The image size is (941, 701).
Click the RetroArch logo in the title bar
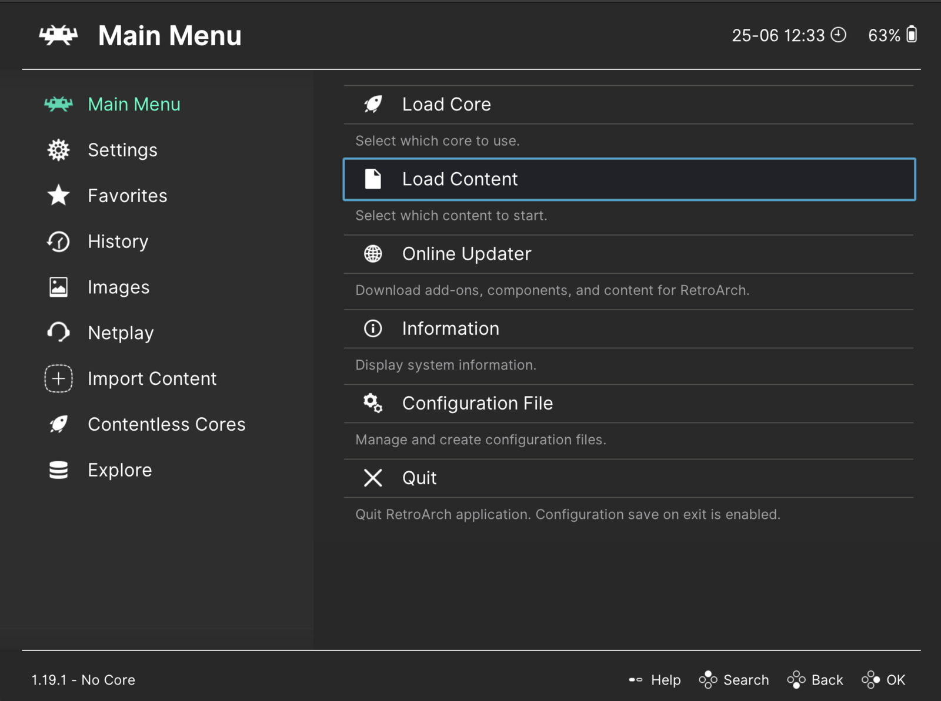tap(58, 35)
